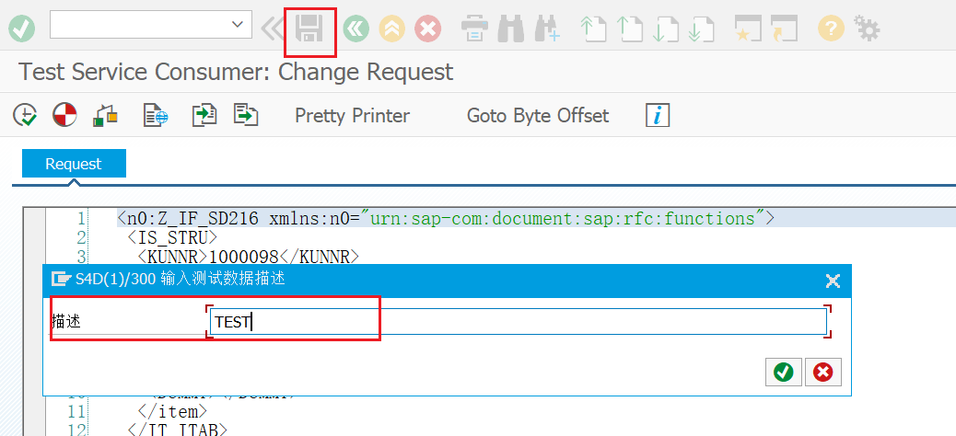
Task: Click the Export to file icon
Action: click(x=246, y=114)
